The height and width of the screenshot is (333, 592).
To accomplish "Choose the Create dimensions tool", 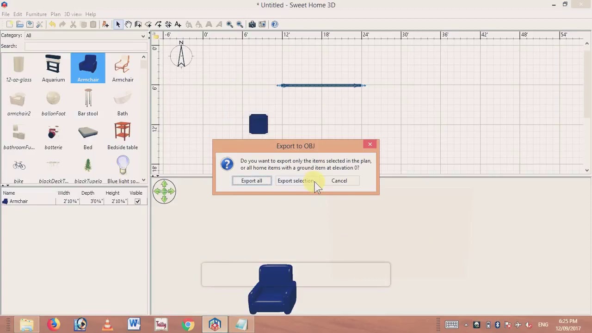I will [168, 25].
